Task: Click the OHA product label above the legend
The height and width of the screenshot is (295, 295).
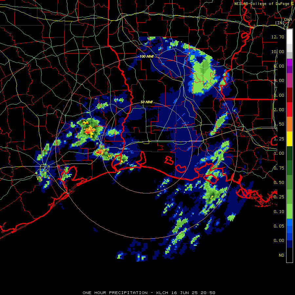Action: [x=288, y=19]
